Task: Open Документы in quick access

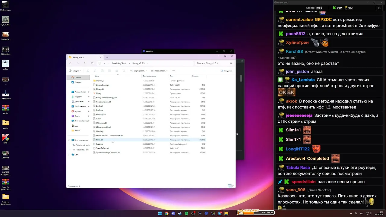Action: [x=79, y=102]
